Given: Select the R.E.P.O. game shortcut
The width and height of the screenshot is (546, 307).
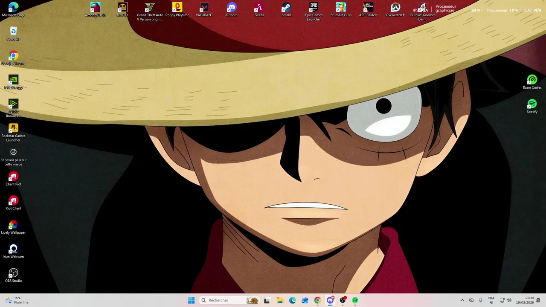Looking at the screenshot, I should (x=122, y=9).
